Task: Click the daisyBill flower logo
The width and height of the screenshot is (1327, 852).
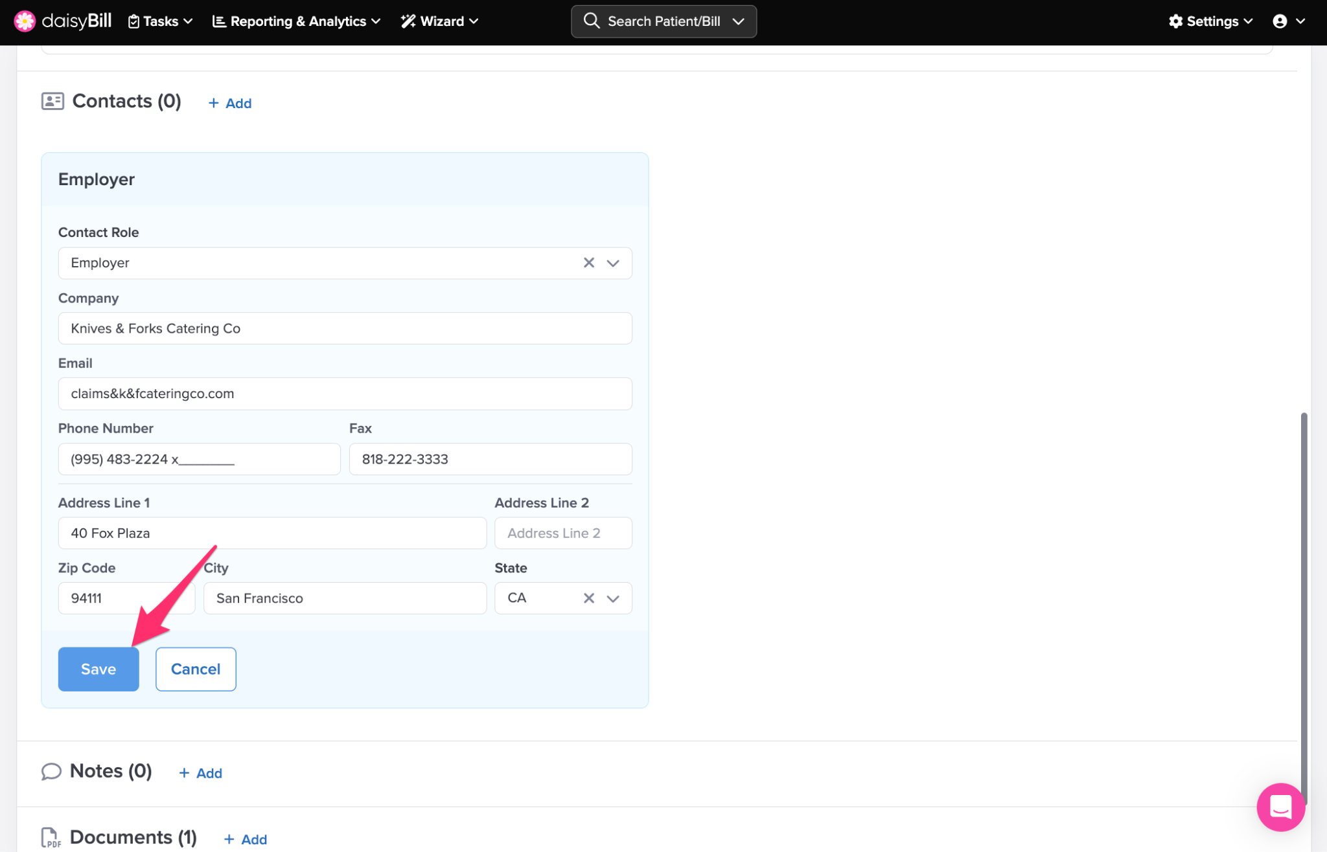Action: (25, 21)
